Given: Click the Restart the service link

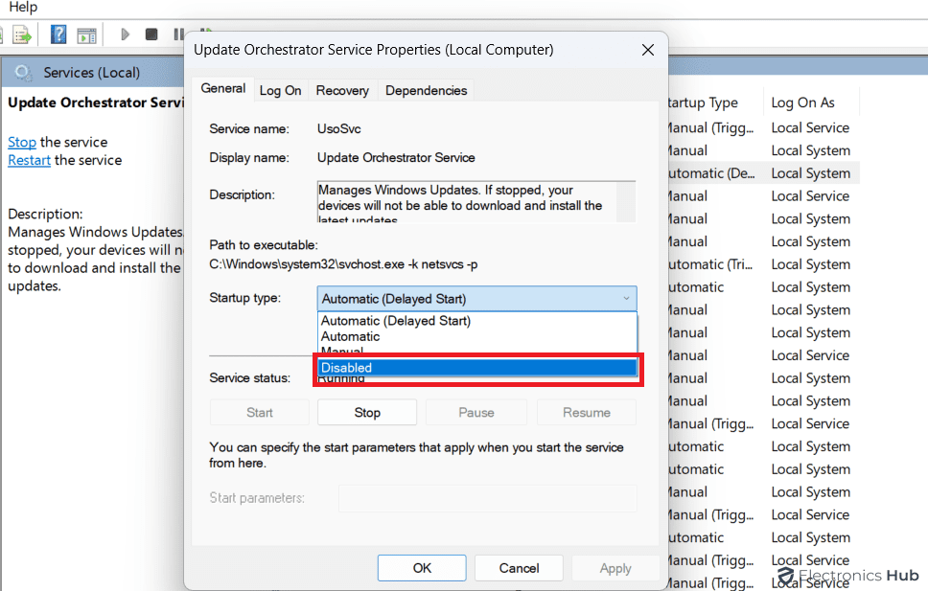Looking at the screenshot, I should pos(29,160).
